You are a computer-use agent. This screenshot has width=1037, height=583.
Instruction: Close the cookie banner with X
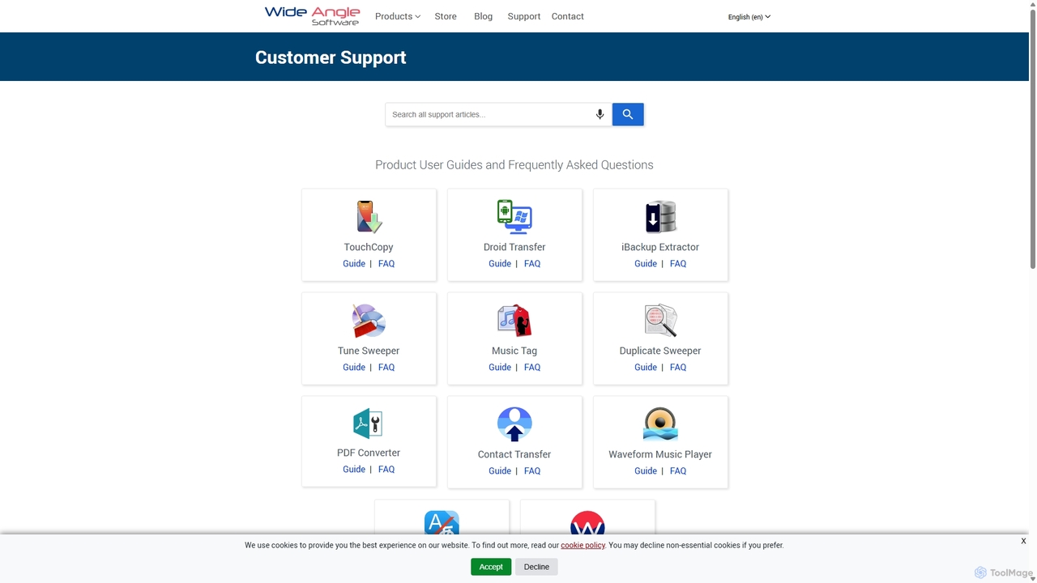[x=1023, y=541]
